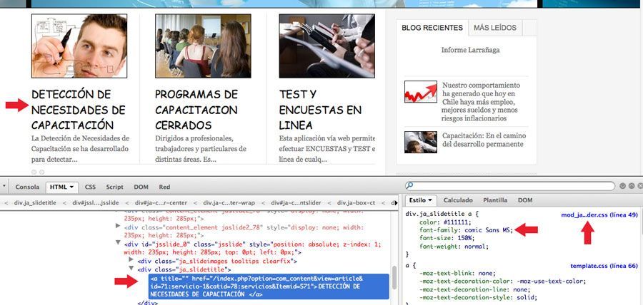Open DETECCIÓN DE NECESIDADES DE CAPACITACIÓN link

[79, 110]
